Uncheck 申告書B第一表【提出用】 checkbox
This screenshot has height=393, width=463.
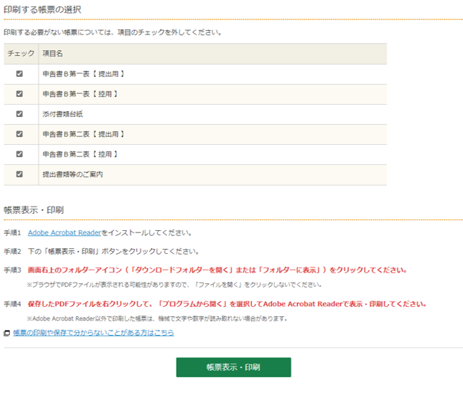[19, 73]
